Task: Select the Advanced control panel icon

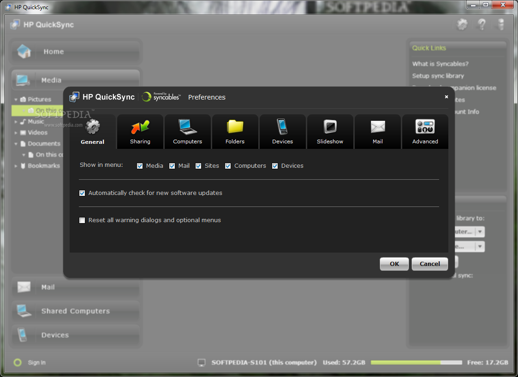Action: [425, 126]
